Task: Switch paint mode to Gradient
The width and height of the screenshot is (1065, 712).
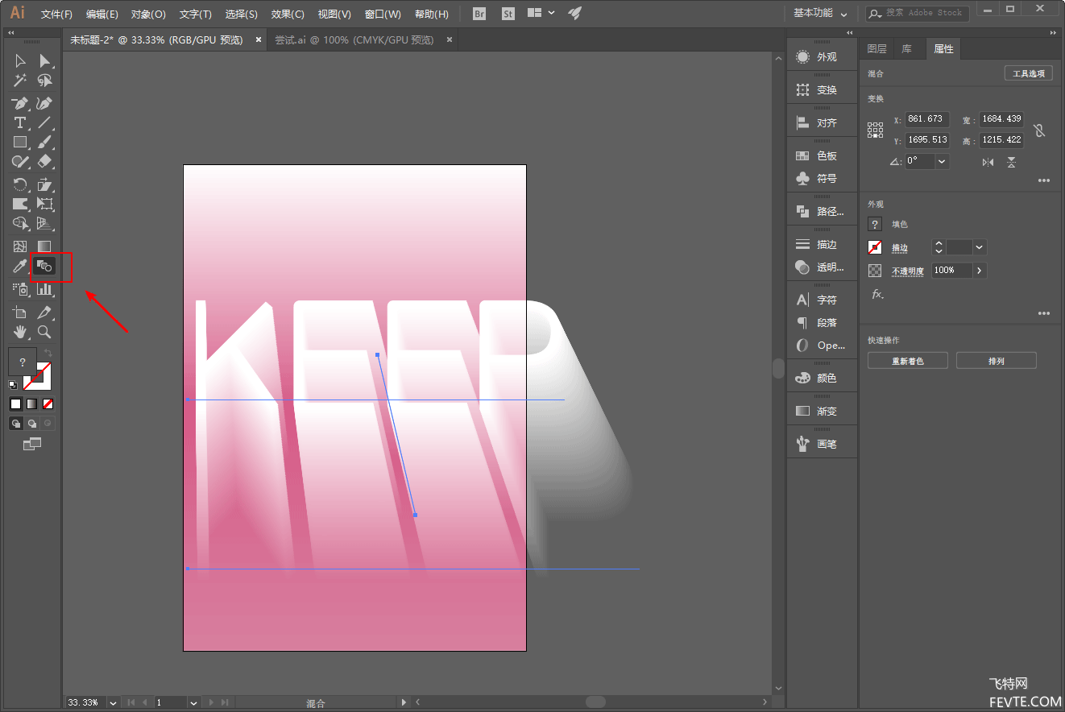Action: point(32,404)
